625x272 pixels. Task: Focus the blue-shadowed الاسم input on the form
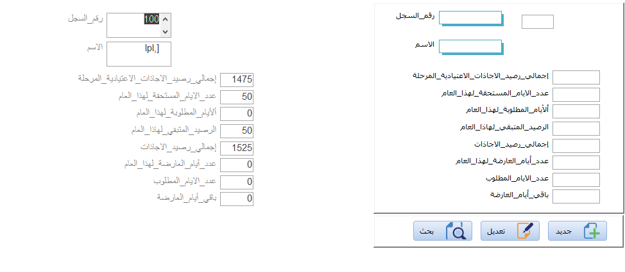click(x=470, y=46)
